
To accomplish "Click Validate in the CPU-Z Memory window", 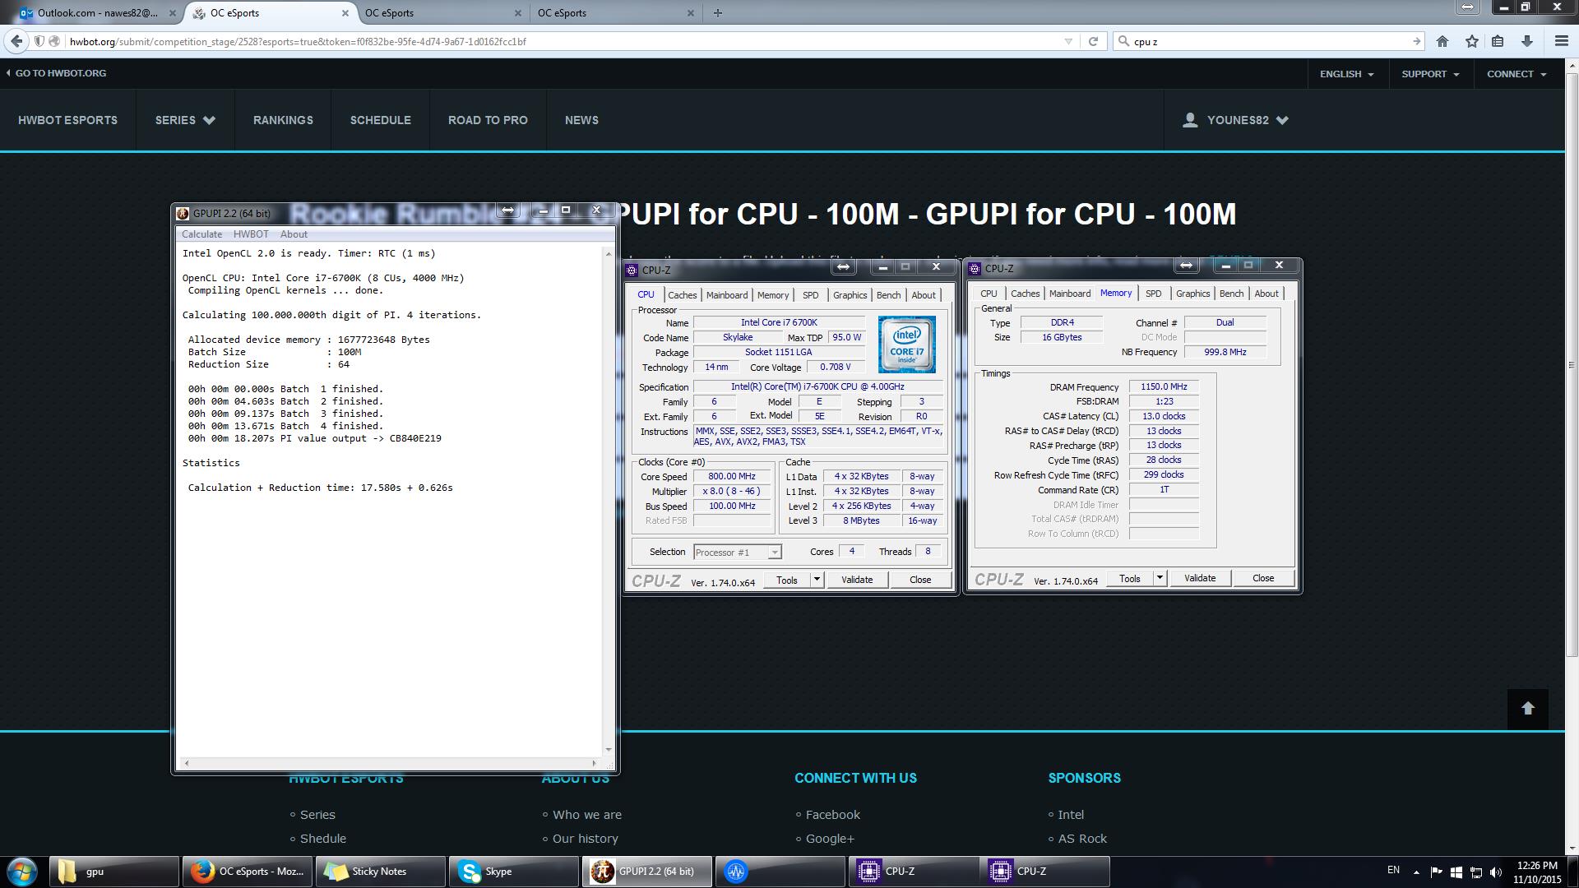I will click(1200, 578).
